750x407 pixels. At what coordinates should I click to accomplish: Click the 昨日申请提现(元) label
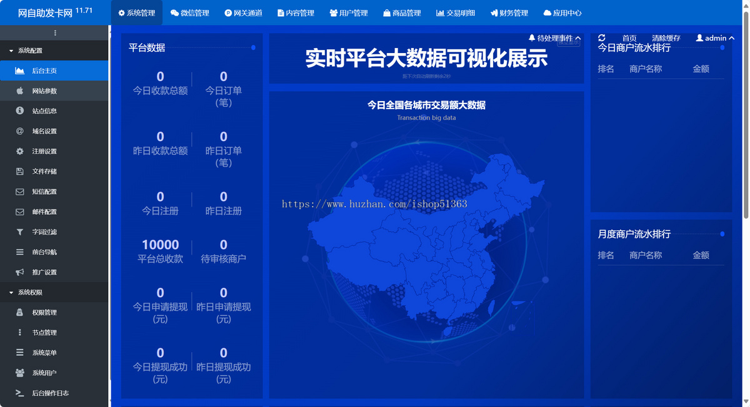(x=224, y=313)
